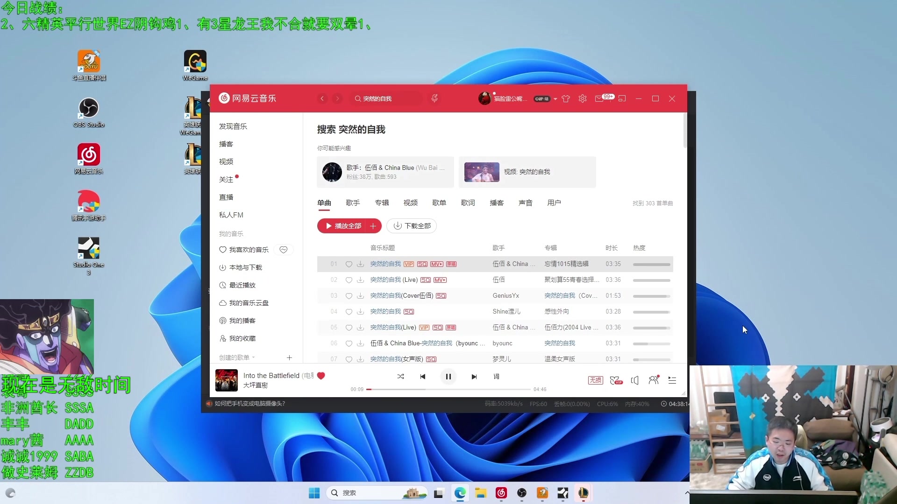This screenshot has width=897, height=504.
Task: Click Windows taskbar search box
Action: (x=377, y=493)
